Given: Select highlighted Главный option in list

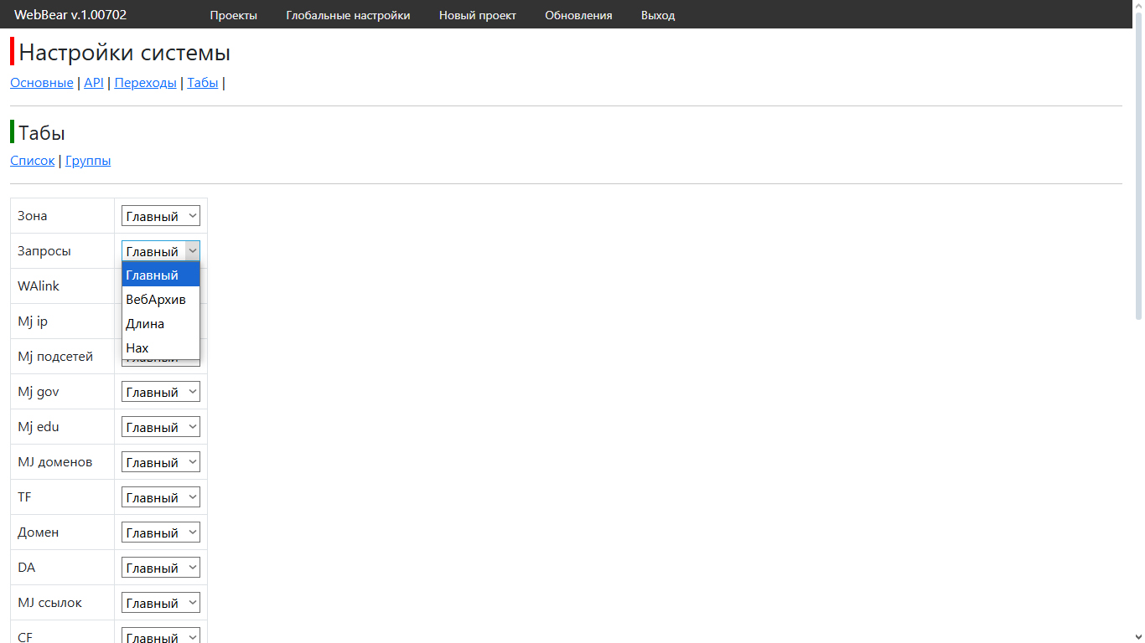Looking at the screenshot, I should click(x=153, y=275).
